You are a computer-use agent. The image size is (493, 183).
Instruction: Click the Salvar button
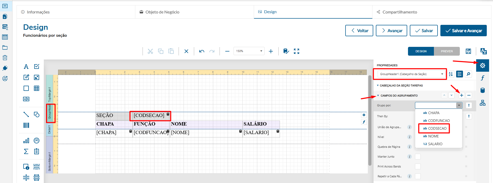tap(424, 31)
